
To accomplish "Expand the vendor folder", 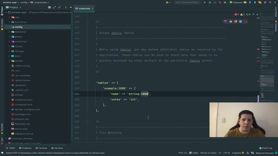I will click(x=9, y=61).
